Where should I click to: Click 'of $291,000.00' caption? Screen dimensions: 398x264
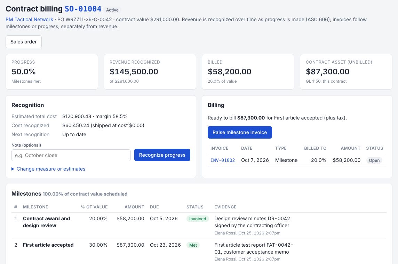click(124, 81)
